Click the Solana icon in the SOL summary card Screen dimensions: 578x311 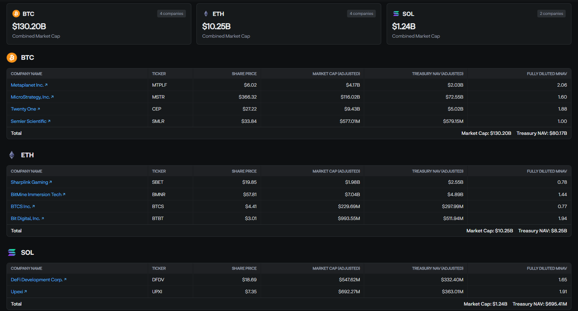tap(396, 14)
